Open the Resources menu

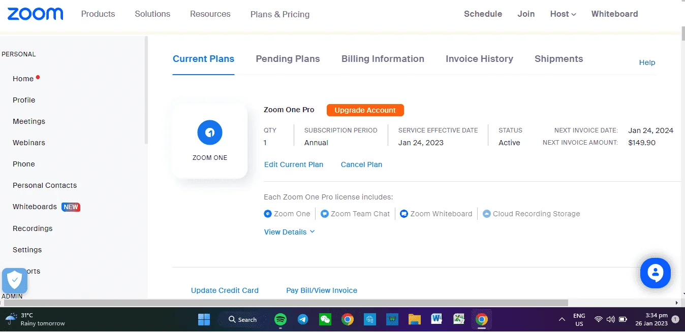point(210,14)
